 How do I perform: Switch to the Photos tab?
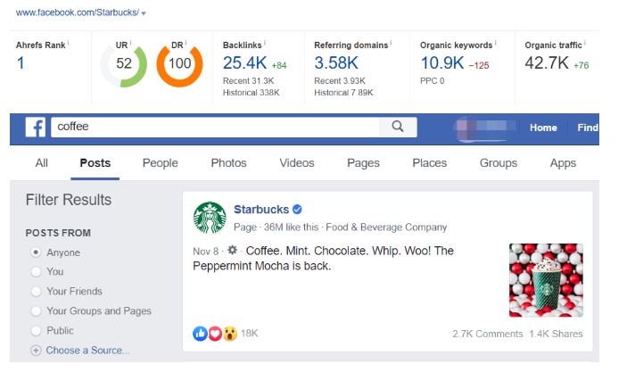coord(229,163)
